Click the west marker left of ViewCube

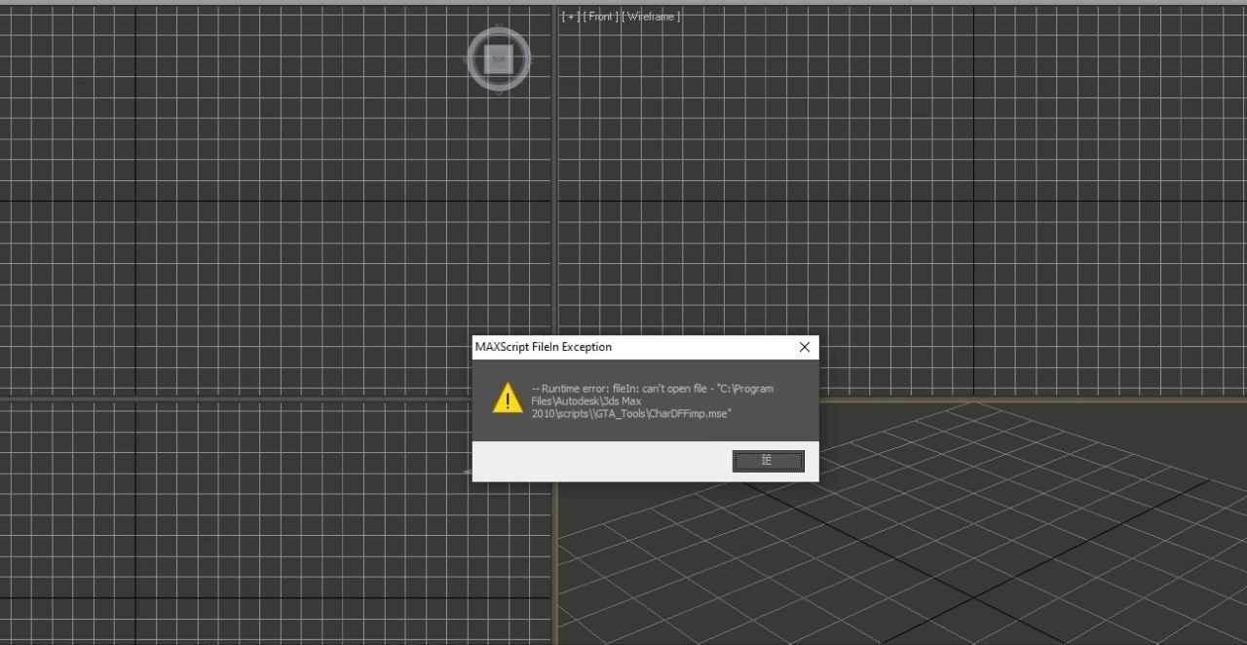467,59
